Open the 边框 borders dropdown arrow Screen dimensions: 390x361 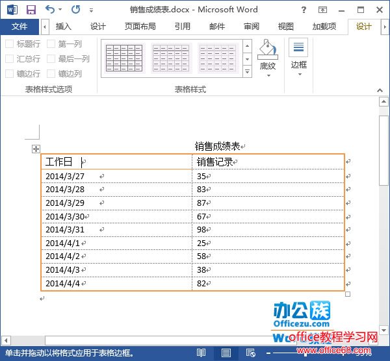click(x=300, y=74)
